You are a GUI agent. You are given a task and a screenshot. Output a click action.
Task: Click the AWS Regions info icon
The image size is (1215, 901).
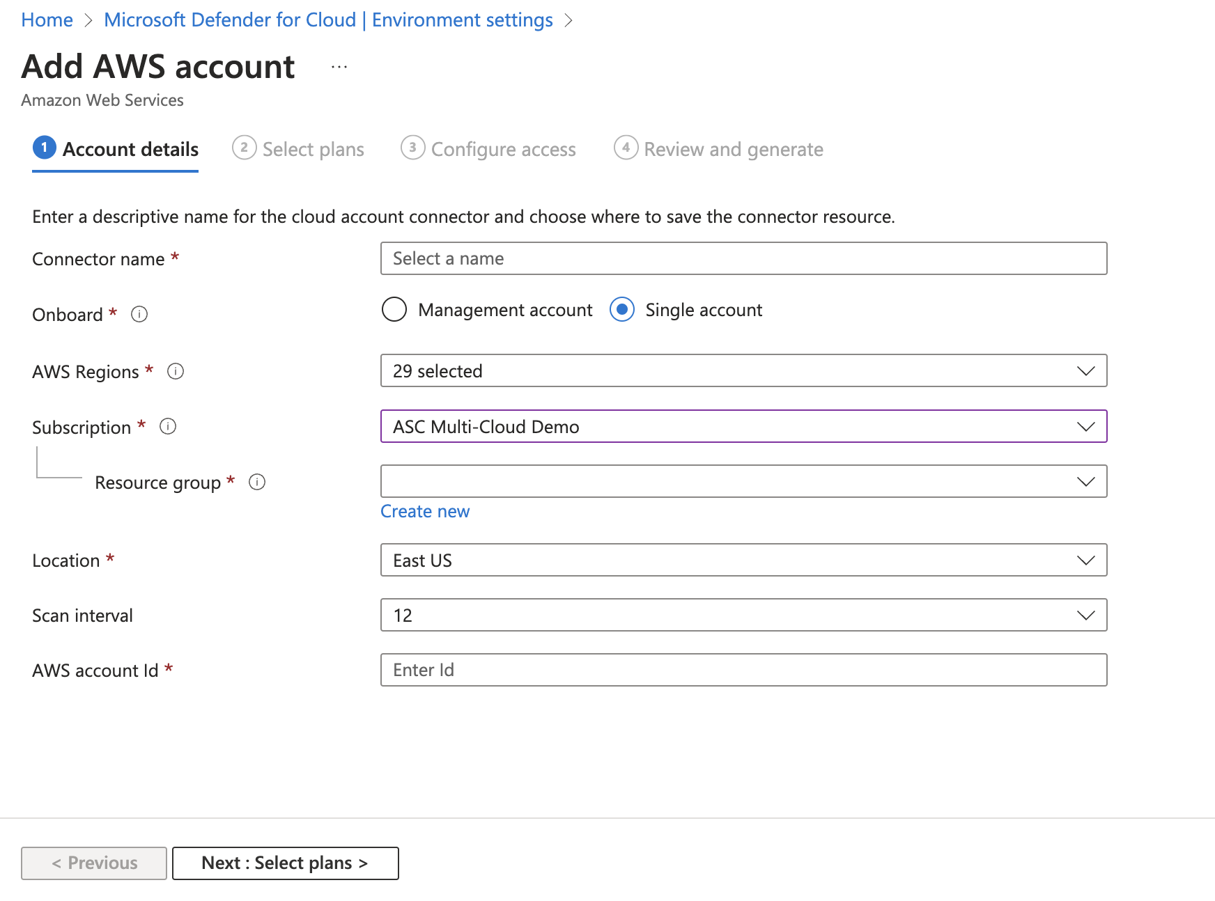pos(176,372)
